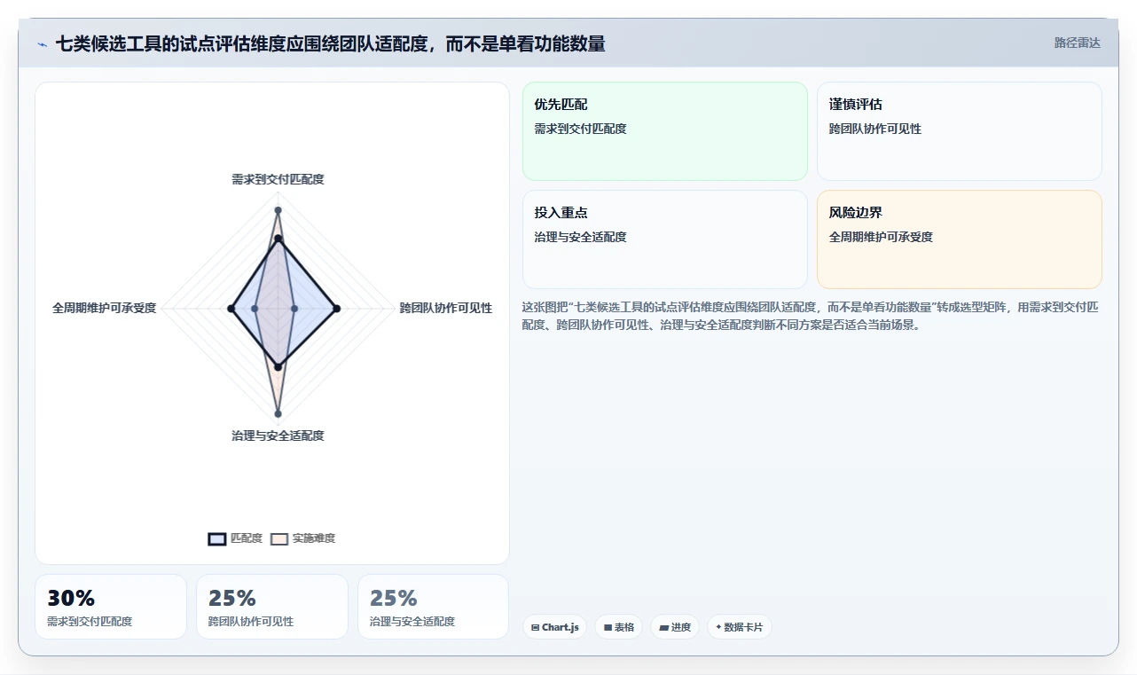Click the slide title about 七类候选工具
Image resolution: width=1137 pixels, height=675 pixels.
pyautogui.click(x=330, y=43)
